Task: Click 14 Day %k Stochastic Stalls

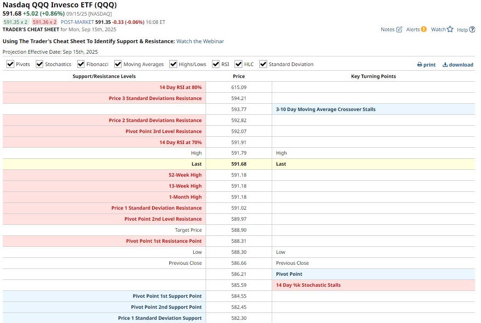Action: point(308,285)
